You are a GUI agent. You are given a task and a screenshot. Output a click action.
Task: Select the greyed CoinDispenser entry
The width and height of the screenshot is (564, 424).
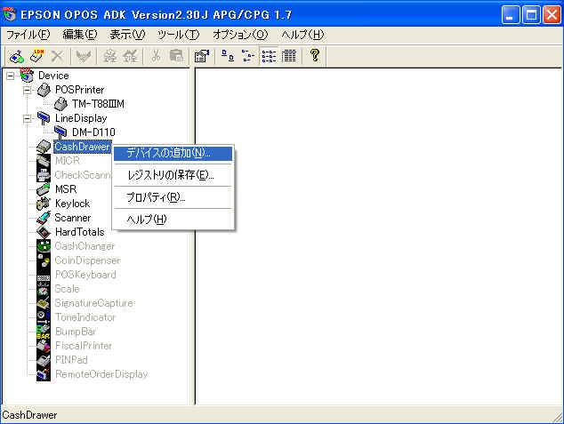[x=87, y=260]
